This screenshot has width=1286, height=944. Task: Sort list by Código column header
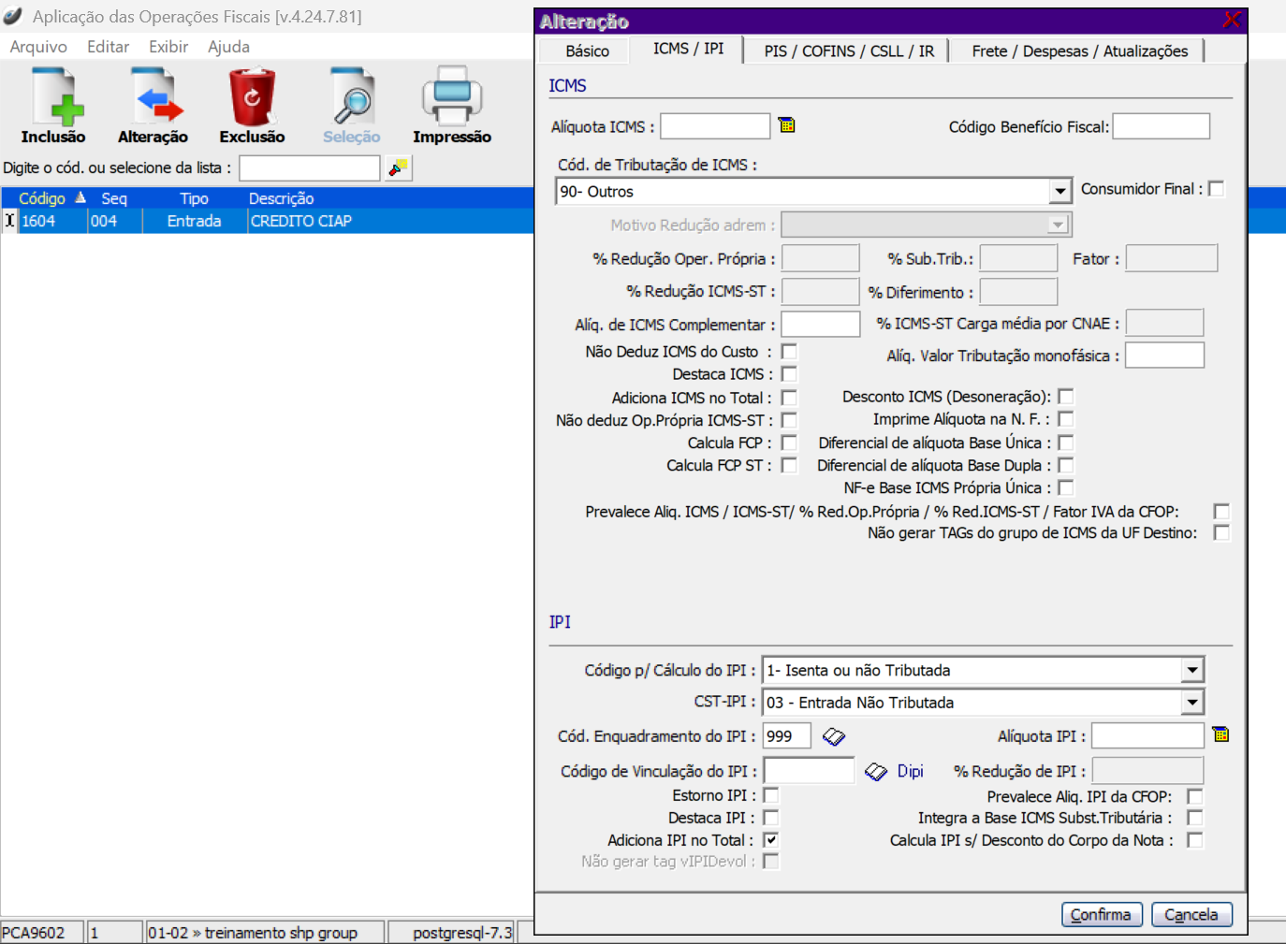[x=42, y=198]
